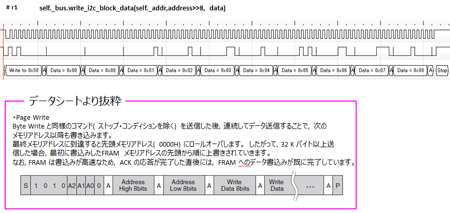Click the "# r1" label
Viewport: 450px width, 213px height.
coord(12,8)
